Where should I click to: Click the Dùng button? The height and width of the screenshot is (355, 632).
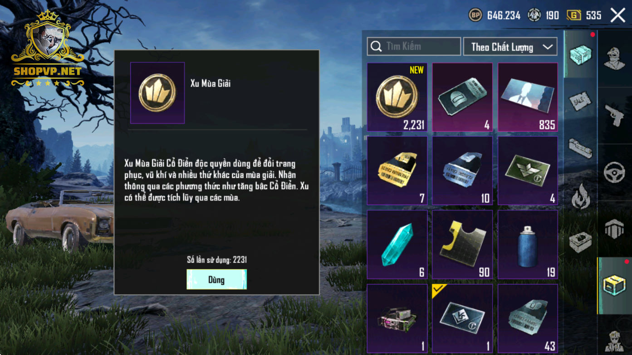point(216,279)
